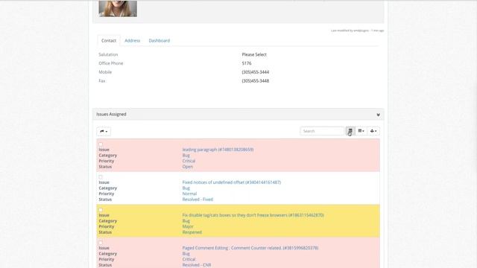
Task: Tick checkbox for Fixed notices of undefined offset
Action: point(101,177)
